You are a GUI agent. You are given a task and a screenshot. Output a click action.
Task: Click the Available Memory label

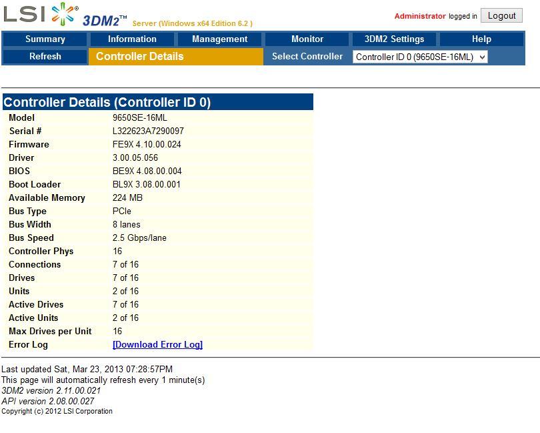point(47,198)
